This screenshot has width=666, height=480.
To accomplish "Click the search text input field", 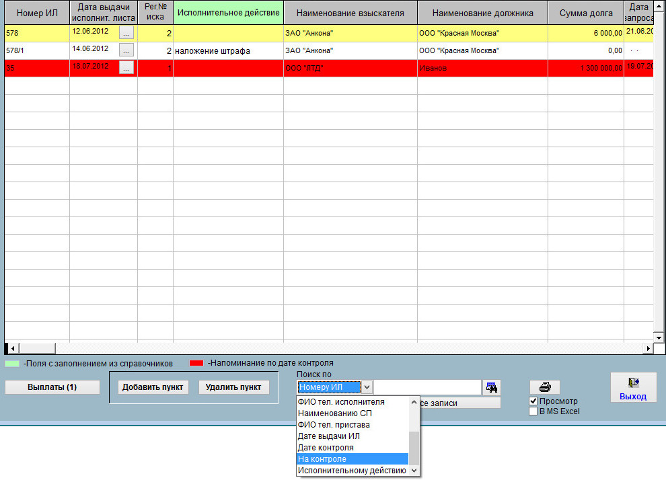I will tap(427, 387).
